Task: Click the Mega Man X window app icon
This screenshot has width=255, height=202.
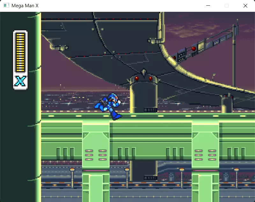Action: pos(6,5)
